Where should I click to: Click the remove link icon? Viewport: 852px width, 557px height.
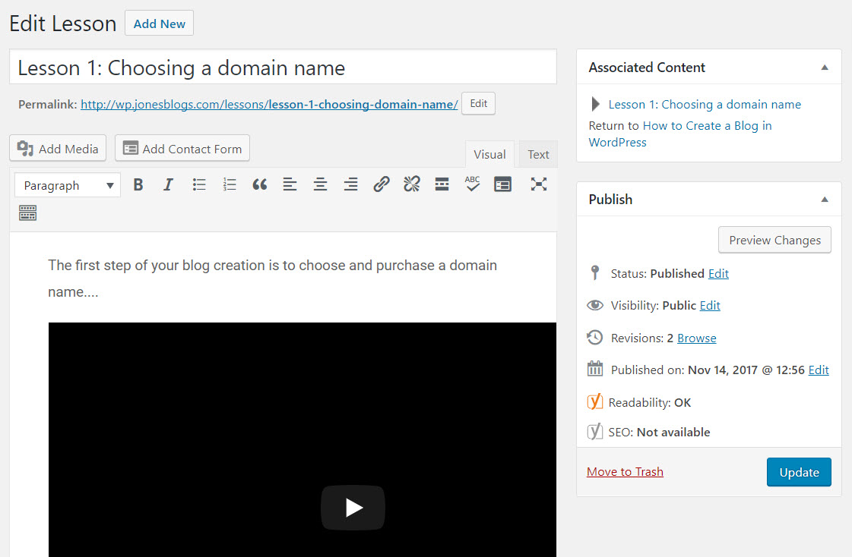point(412,185)
